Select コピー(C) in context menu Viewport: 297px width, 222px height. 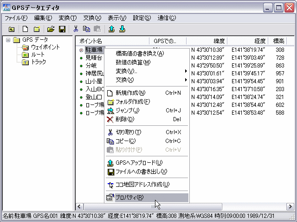click(x=147, y=141)
